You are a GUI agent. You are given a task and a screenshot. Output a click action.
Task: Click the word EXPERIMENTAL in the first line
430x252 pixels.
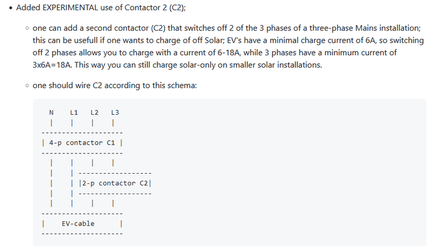(71, 9)
